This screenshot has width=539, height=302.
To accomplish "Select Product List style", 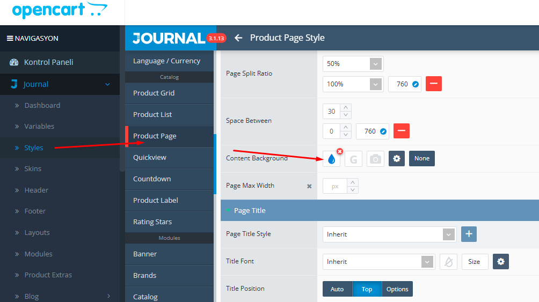I will pos(169,114).
